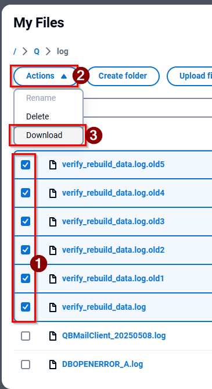Open QBMailClient_20250508.log file link
212x389 pixels.
[114, 336]
